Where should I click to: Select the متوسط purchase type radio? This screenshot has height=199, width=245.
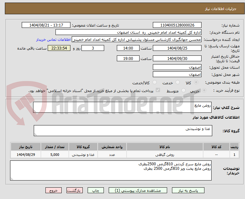click(x=183, y=90)
